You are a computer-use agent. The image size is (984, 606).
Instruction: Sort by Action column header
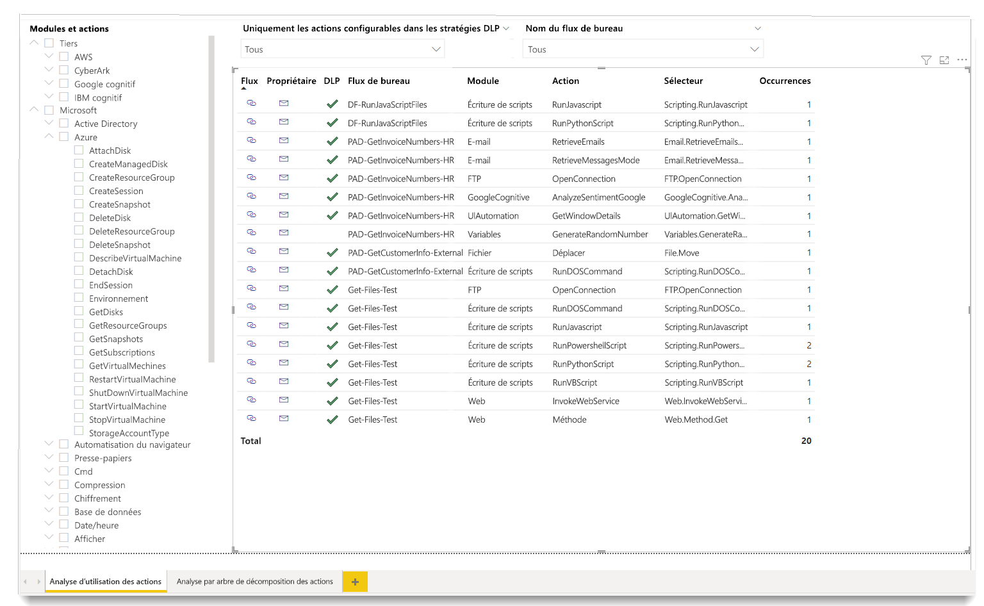pyautogui.click(x=566, y=81)
